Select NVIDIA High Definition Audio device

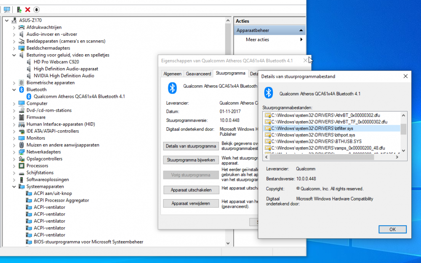pos(64,76)
